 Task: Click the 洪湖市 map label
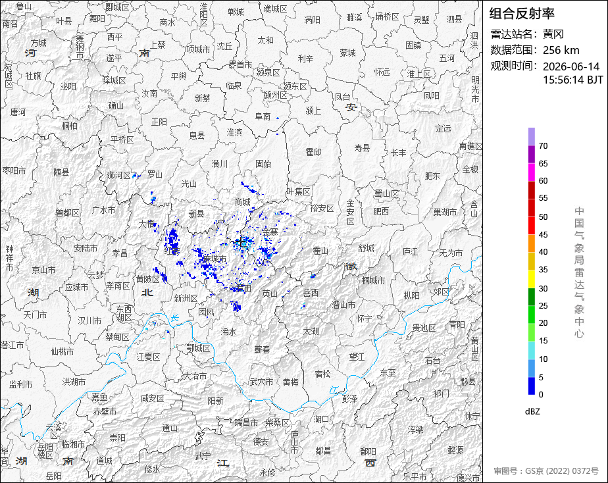pyautogui.click(x=74, y=382)
